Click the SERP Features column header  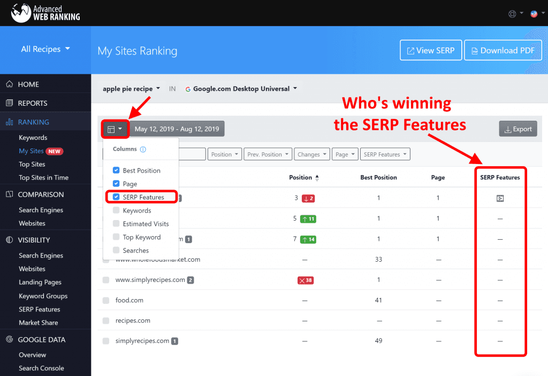click(x=500, y=177)
